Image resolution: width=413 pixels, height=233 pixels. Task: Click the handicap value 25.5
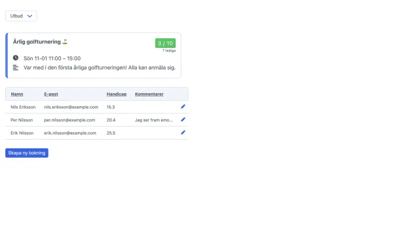[x=111, y=133]
